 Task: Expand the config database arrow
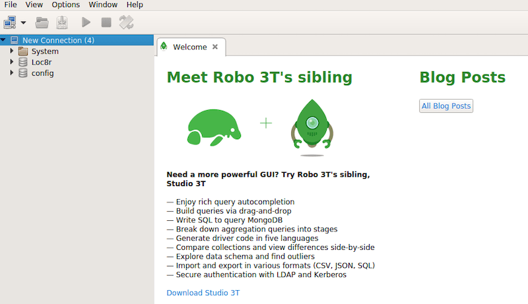click(12, 73)
